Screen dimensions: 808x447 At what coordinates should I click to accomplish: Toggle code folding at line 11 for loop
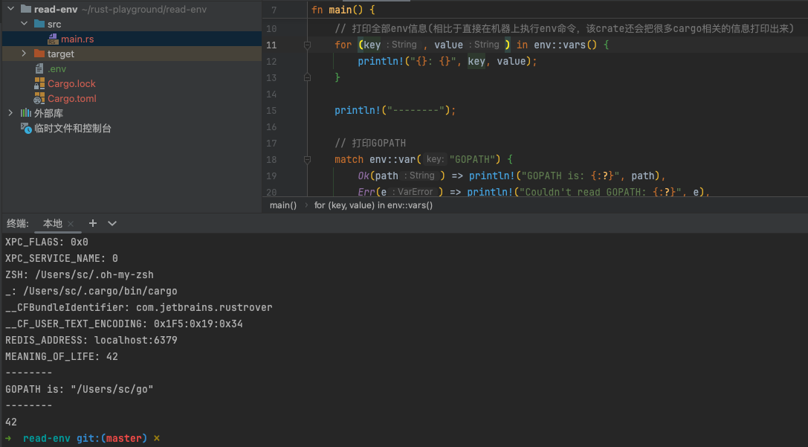click(307, 45)
